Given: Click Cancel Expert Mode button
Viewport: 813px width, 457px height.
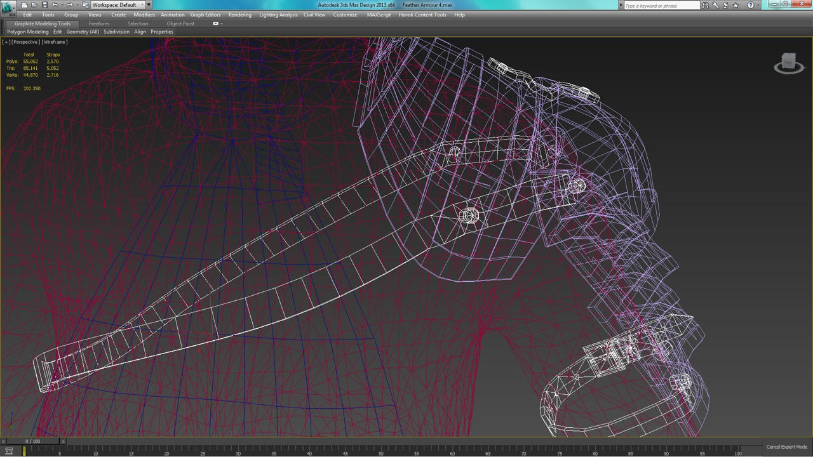Looking at the screenshot, I should pos(786,447).
